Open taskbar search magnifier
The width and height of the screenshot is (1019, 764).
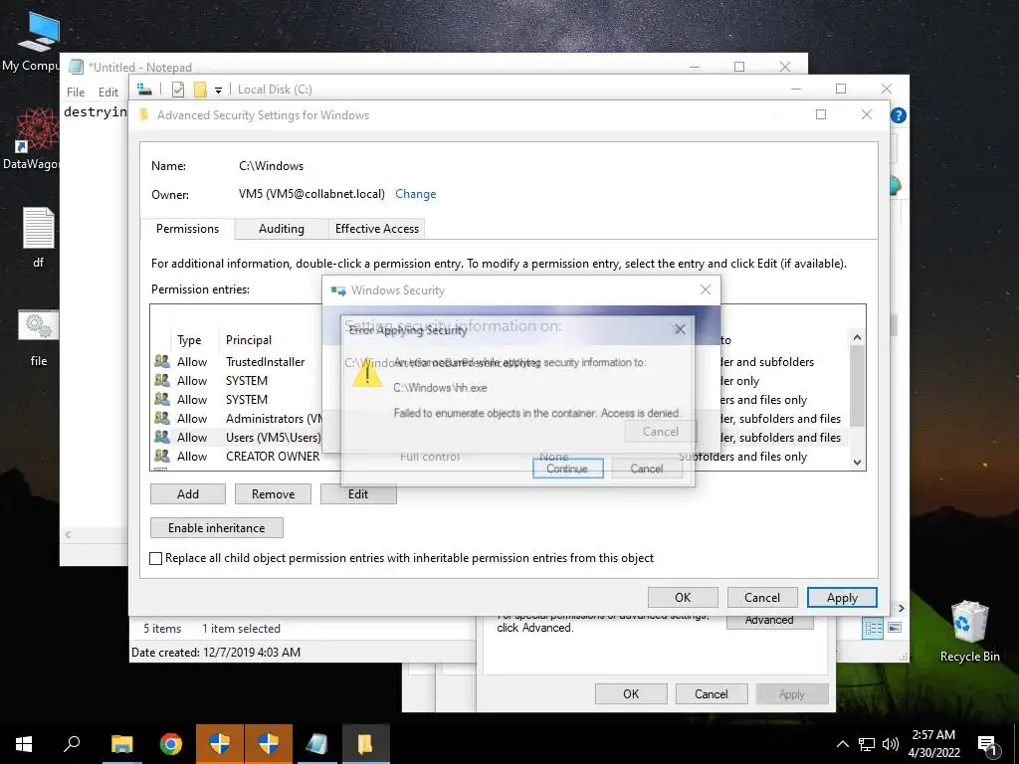click(x=72, y=744)
